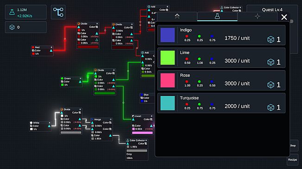Click the '3000 / unit' price in Lime row
This screenshot has height=169, width=302.
(x=237, y=61)
